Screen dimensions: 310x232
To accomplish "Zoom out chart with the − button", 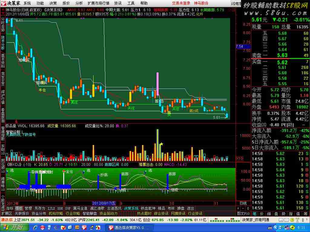I will (243, 208).
